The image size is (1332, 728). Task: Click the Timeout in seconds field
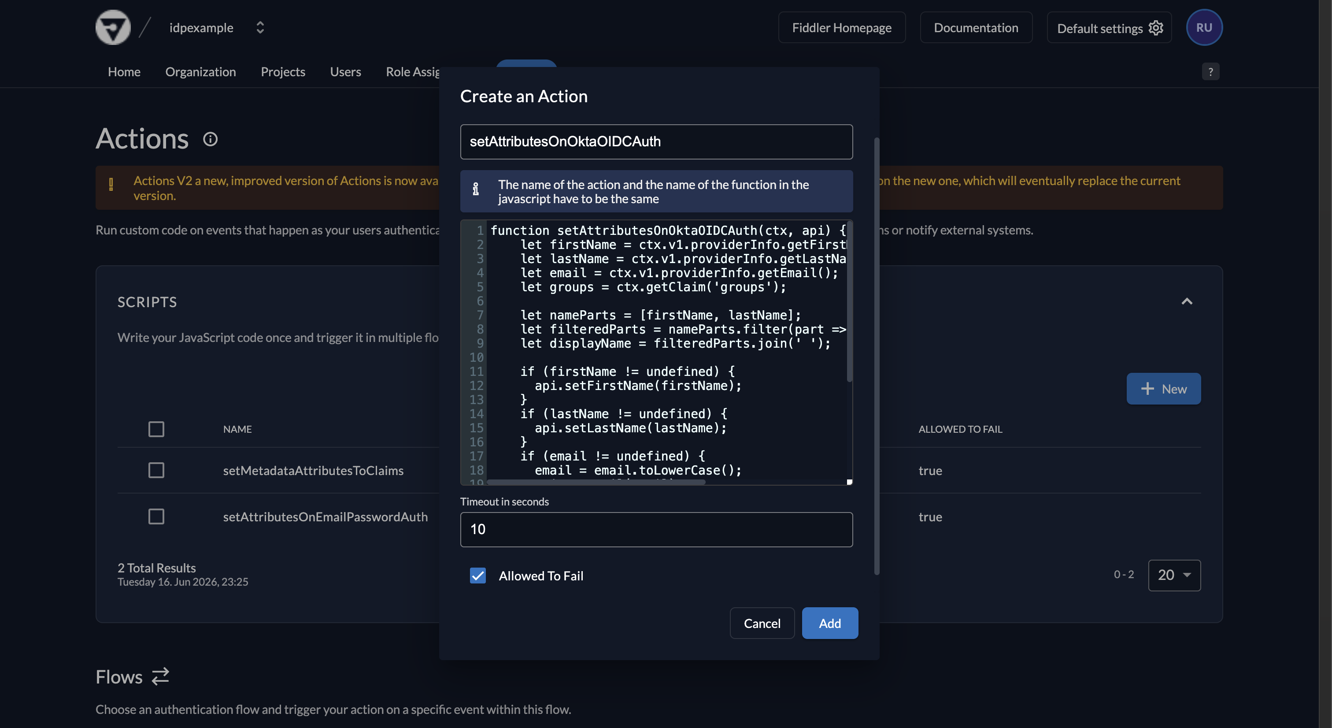[656, 529]
